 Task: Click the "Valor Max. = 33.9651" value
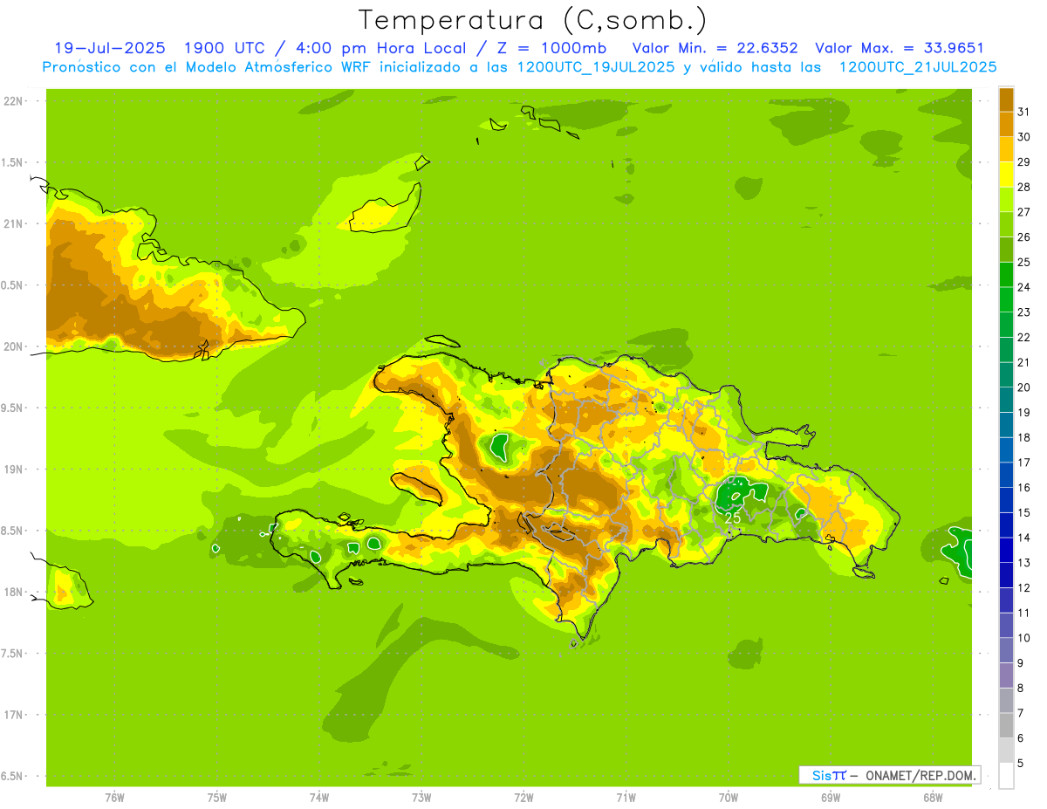pyautogui.click(x=900, y=48)
